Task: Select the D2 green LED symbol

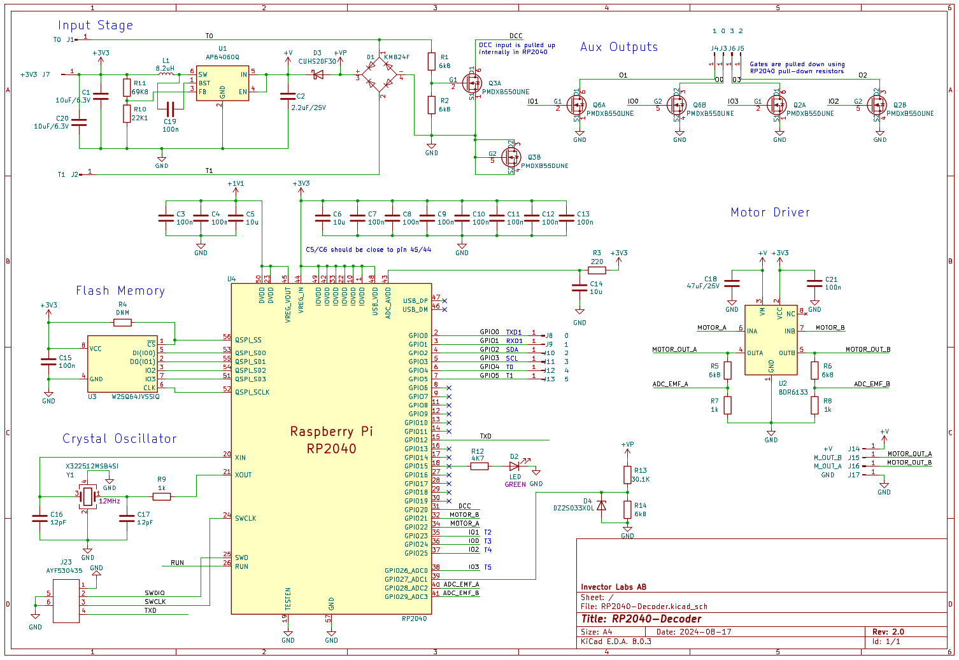Action: pyautogui.click(x=515, y=467)
